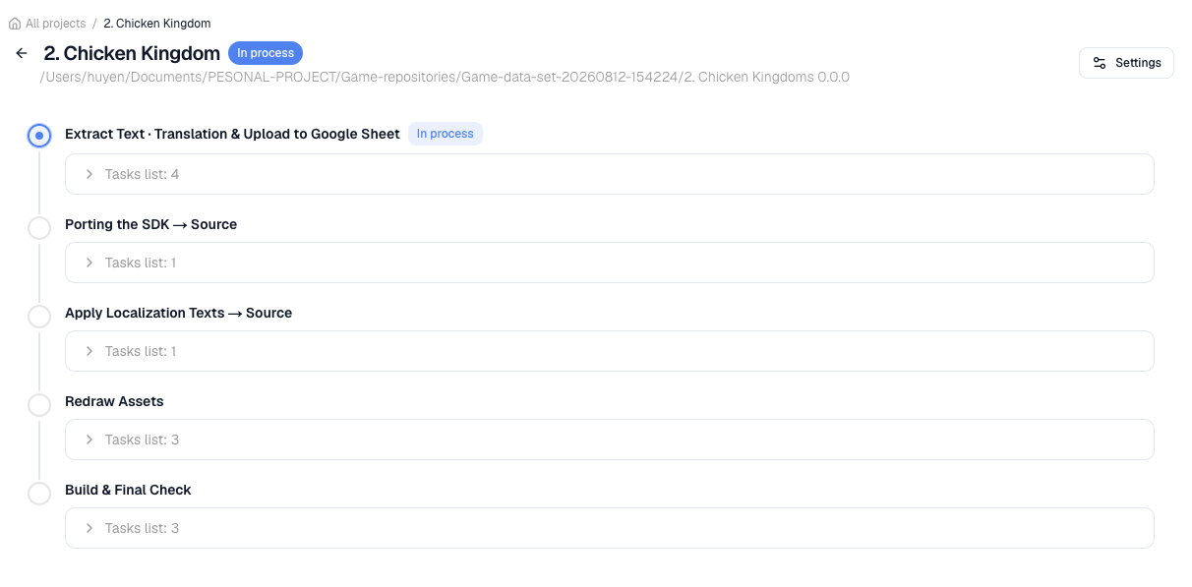This screenshot has height=587, width=1192.
Task: Click the blue In process status badge
Action: click(266, 53)
